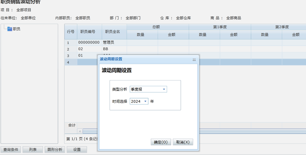Select employee number 01 cell
The height and width of the screenshot is (155, 306).
click(81, 55)
